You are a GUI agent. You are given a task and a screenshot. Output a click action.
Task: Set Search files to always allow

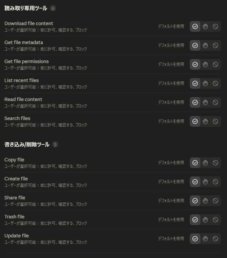(x=195, y=121)
